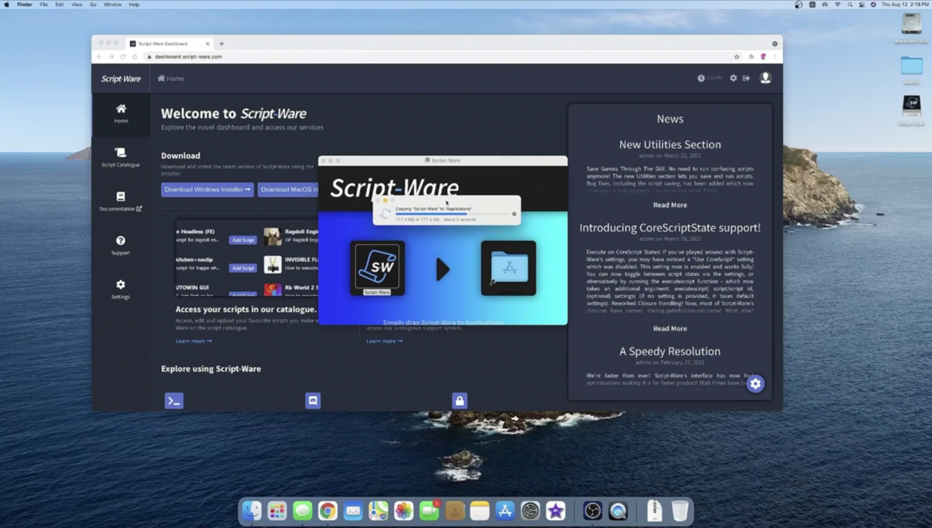Go back in the Chrome browser
Viewport: 932px width, 528px height.
99,57
